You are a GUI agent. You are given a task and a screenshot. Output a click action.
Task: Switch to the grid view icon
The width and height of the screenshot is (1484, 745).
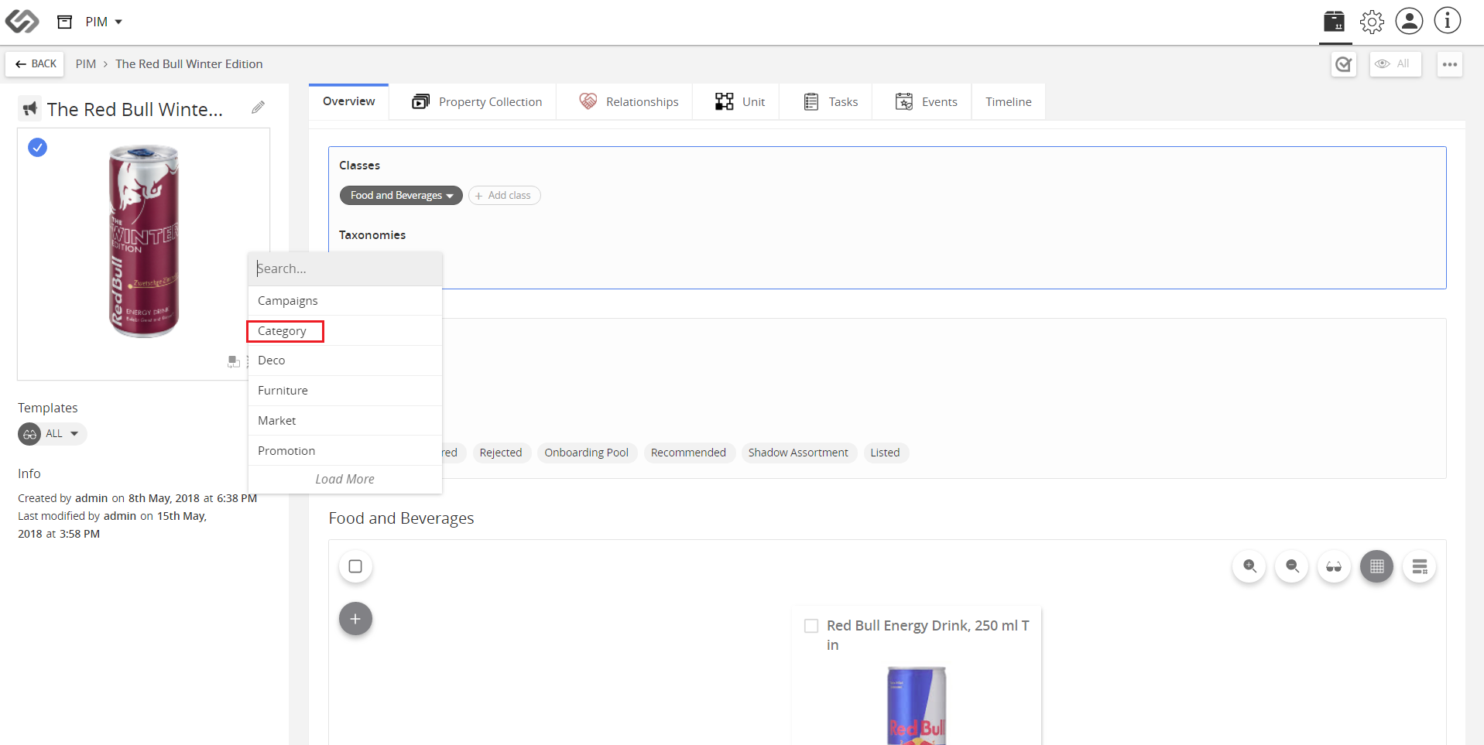pyautogui.click(x=1376, y=566)
